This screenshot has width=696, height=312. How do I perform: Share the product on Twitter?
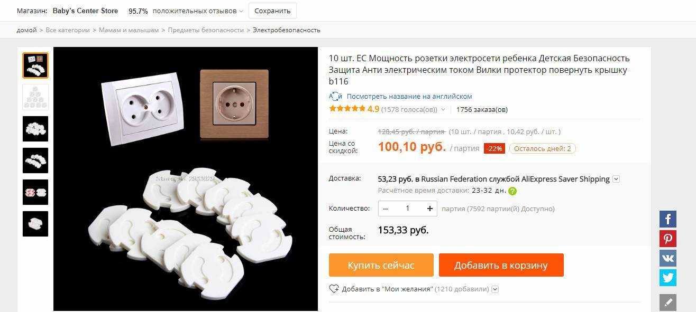click(668, 278)
